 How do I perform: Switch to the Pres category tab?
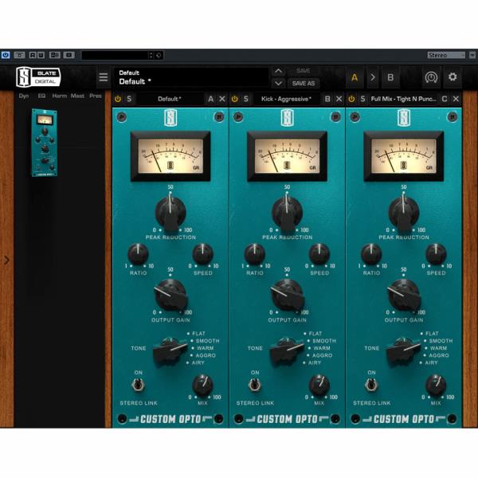pyautogui.click(x=96, y=96)
